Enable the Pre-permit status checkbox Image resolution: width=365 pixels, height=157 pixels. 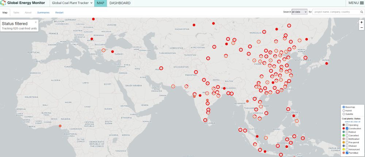point(347,142)
